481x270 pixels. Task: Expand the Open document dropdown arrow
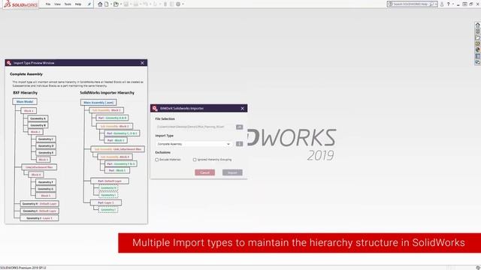(120, 4)
